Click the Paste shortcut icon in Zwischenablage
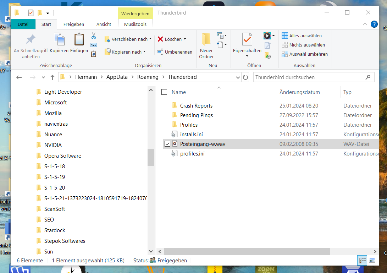This screenshot has width=387, height=273. [94, 54]
